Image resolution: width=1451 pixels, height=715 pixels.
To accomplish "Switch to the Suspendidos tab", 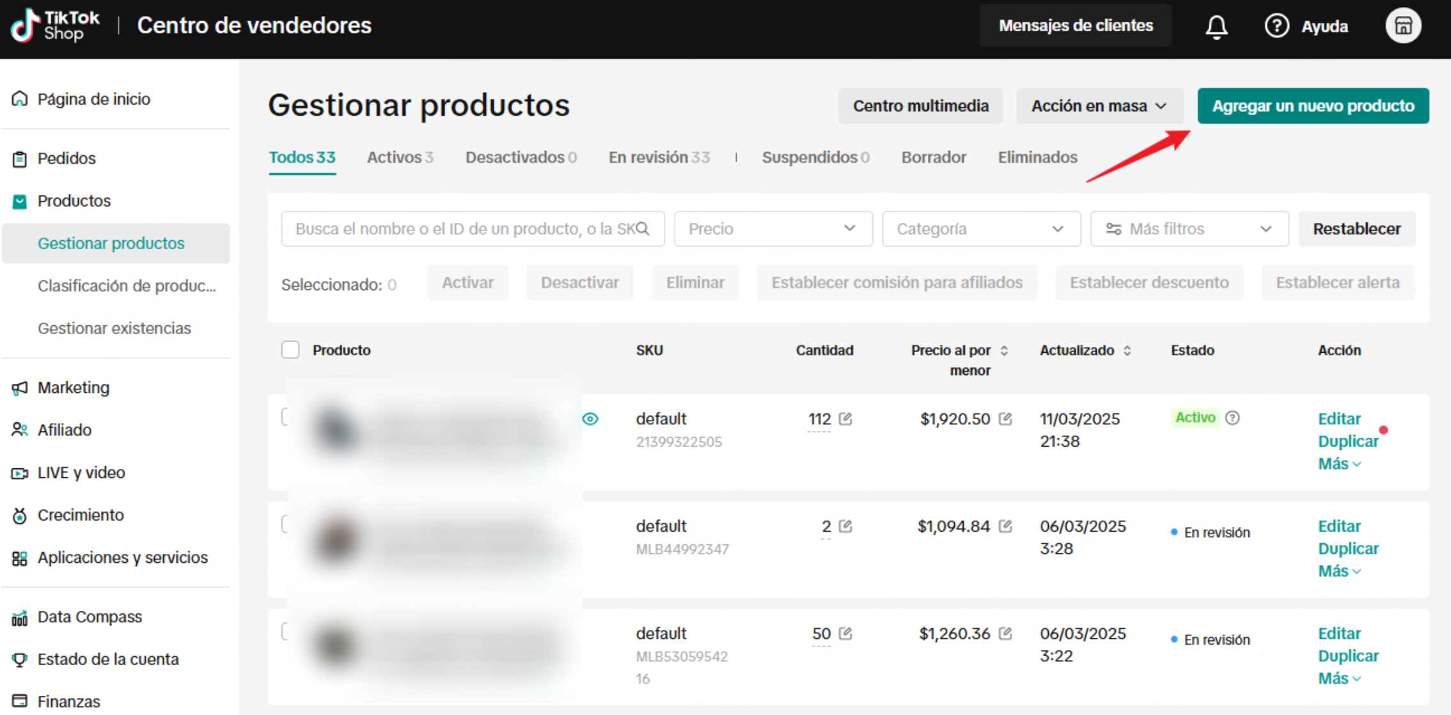I will pyautogui.click(x=815, y=157).
